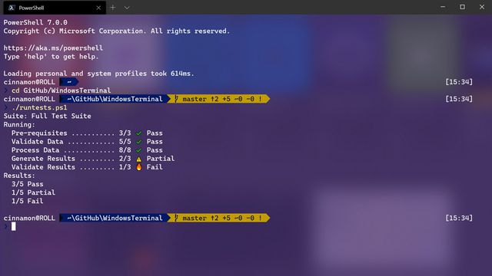Click the green checkmark beside Validate Data
Image resolution: width=492 pixels, height=276 pixels.
pyautogui.click(x=138, y=142)
